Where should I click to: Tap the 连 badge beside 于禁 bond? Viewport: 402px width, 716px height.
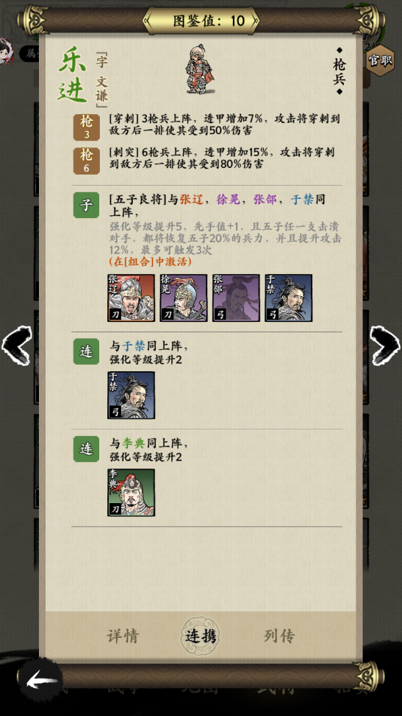coord(86,351)
